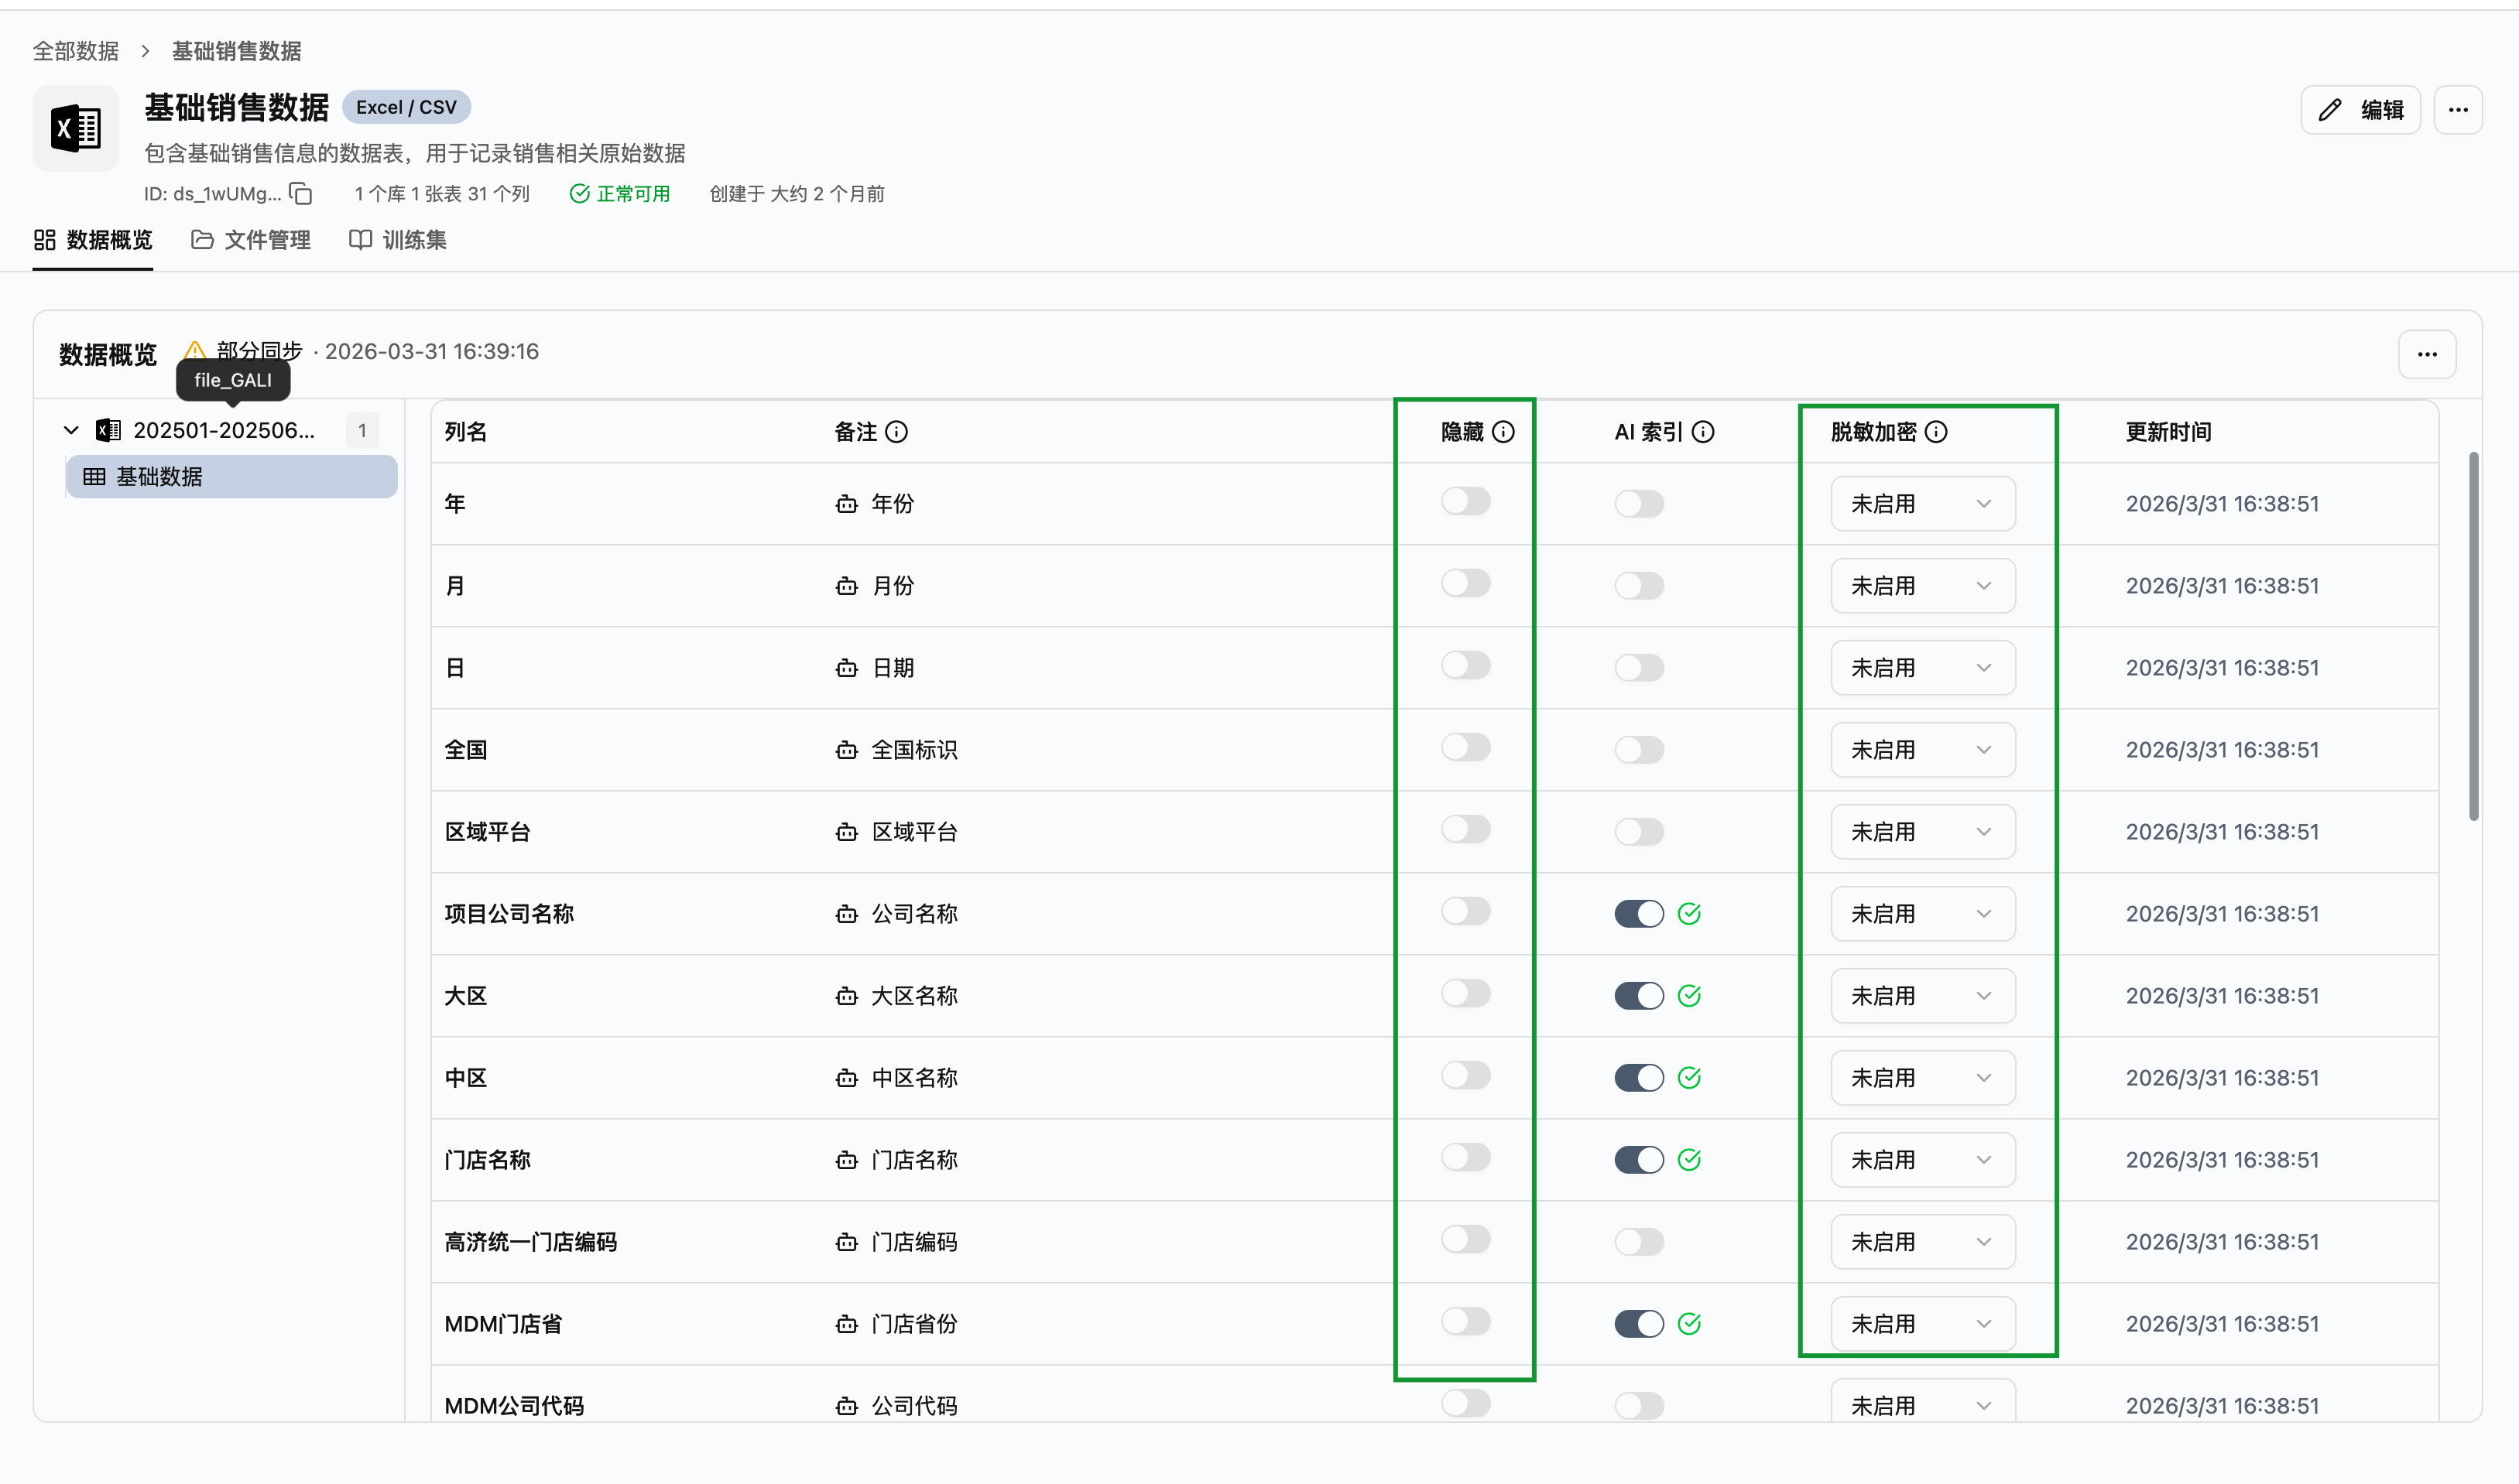2519x1484 pixels.
Task: Click the Excel icon of 202501-202506 file
Action: (108, 430)
